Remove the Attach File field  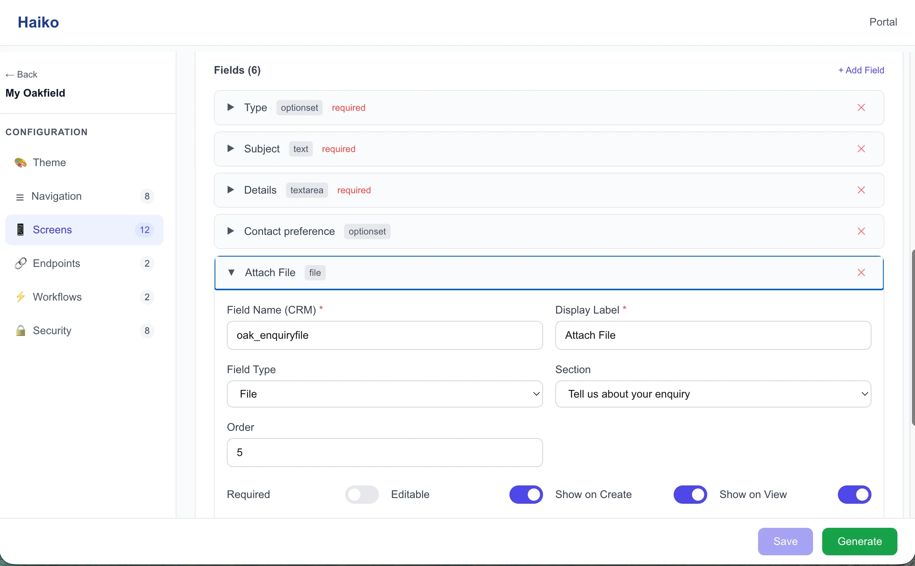pyautogui.click(x=861, y=273)
